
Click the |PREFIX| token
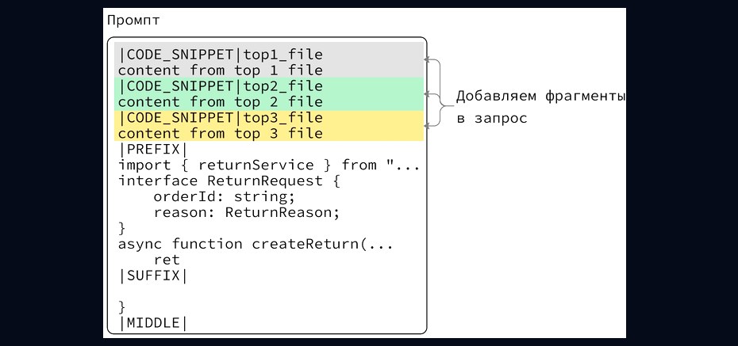click(x=153, y=150)
